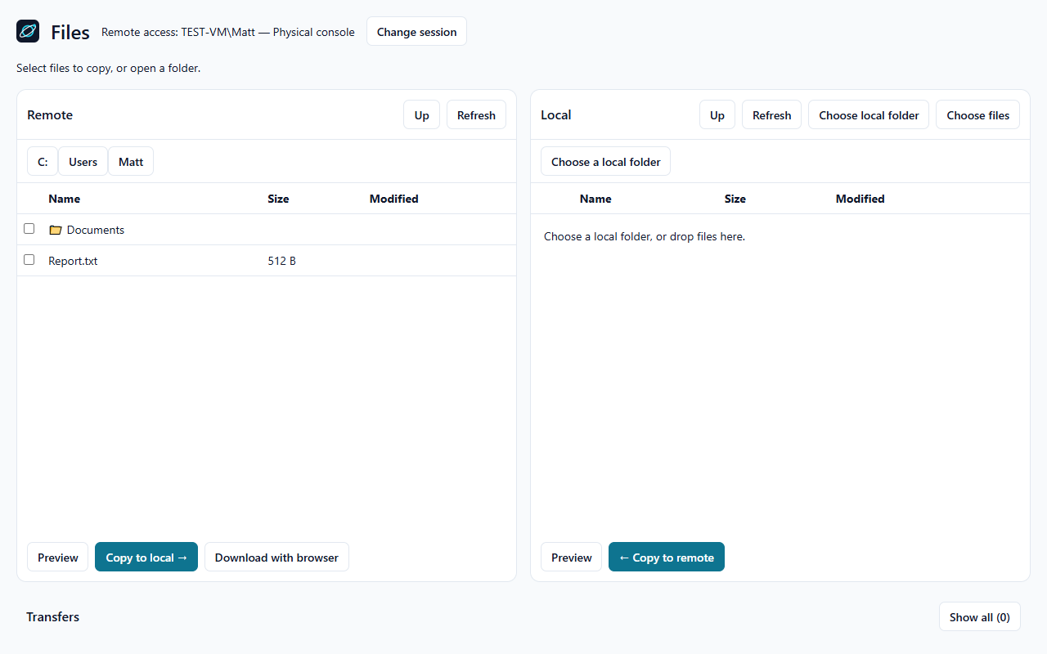Click Name column header in Local panel
Image resolution: width=1047 pixels, height=654 pixels.
coord(595,199)
